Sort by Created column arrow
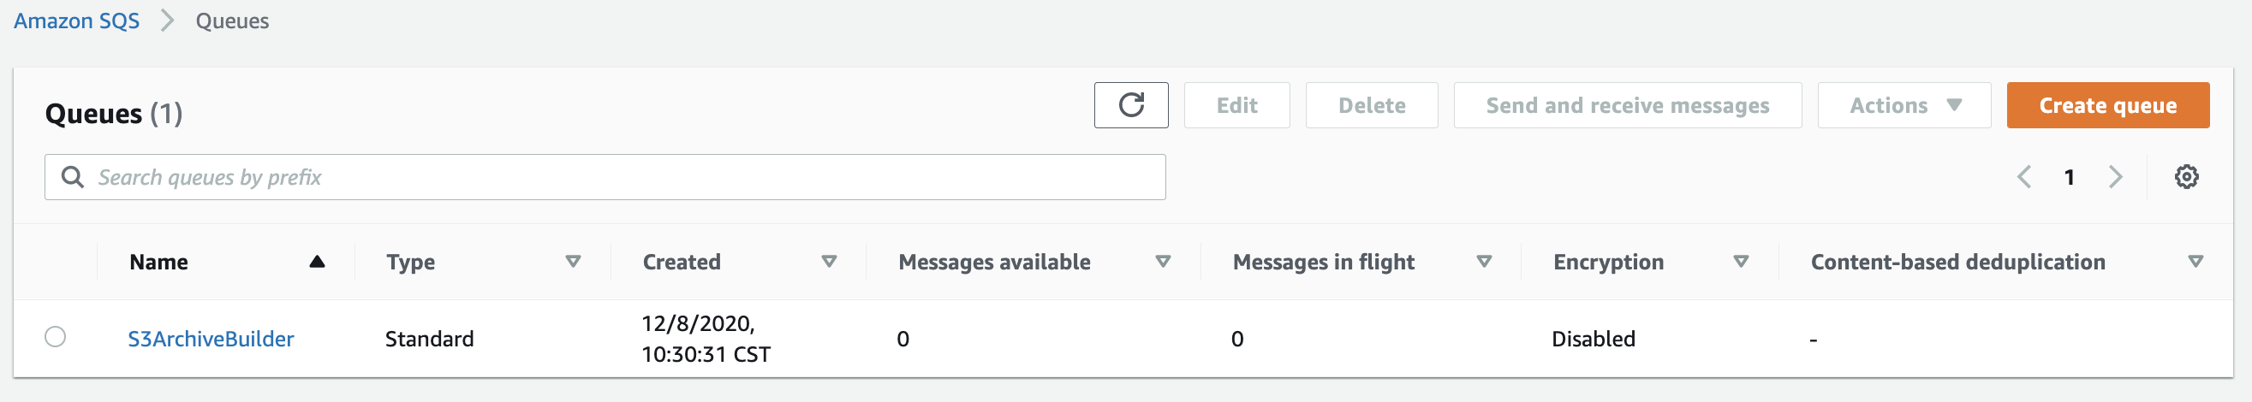Image resolution: width=2252 pixels, height=402 pixels. point(829,262)
